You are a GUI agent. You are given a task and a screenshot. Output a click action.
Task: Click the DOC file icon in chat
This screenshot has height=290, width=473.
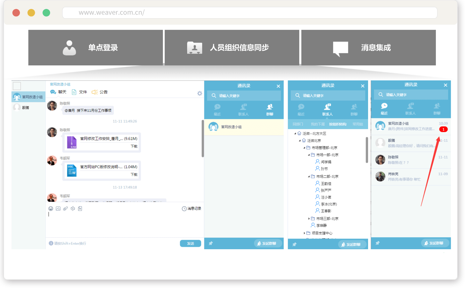72,170
